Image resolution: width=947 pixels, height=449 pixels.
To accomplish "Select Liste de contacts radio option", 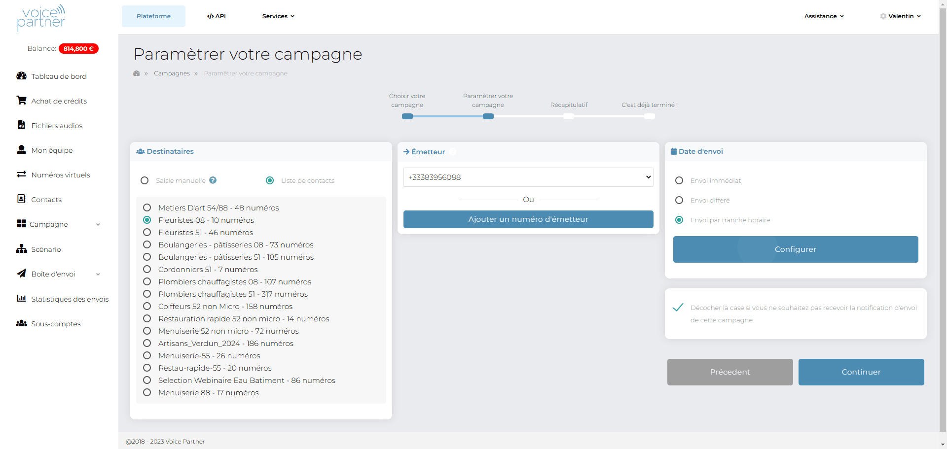I will click(x=270, y=180).
